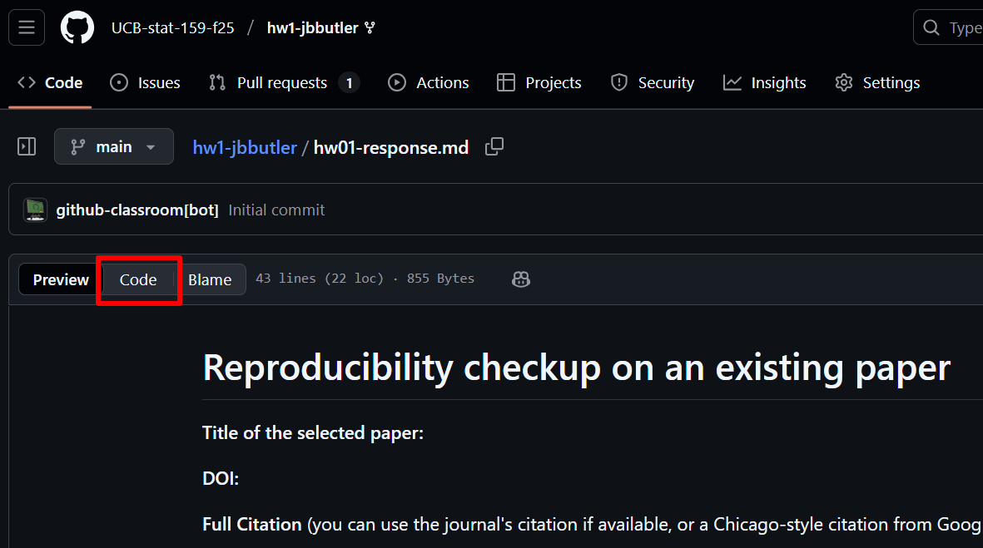Open the repository Settings tab
The image size is (983, 548).
click(x=877, y=83)
